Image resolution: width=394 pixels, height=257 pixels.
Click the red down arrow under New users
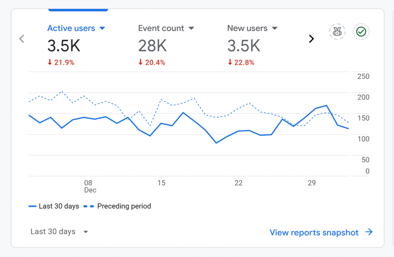click(x=230, y=62)
